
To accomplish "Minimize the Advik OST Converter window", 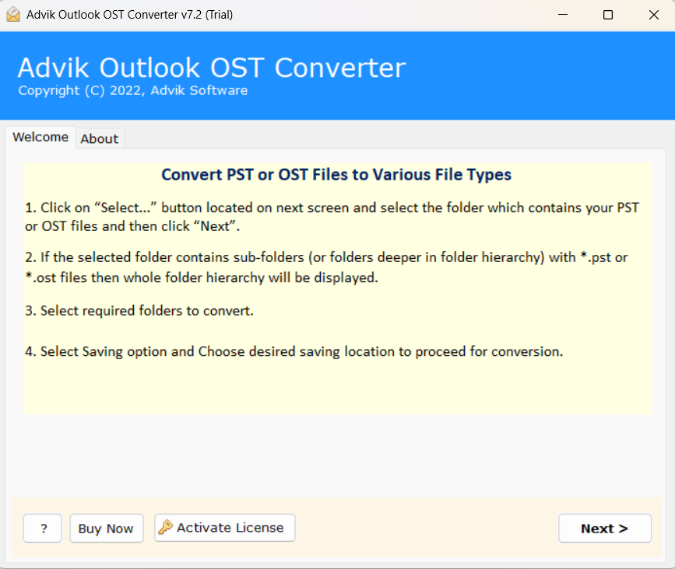I will 563,15.
